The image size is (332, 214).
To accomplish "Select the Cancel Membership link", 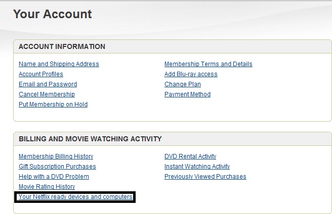I will [47, 94].
